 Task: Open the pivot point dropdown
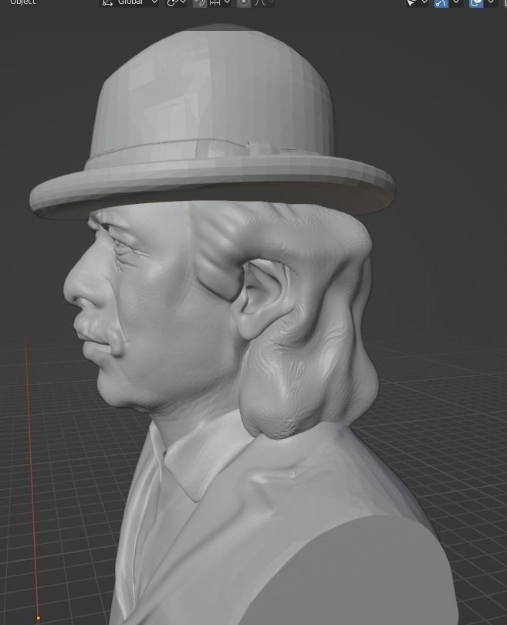point(176,3)
